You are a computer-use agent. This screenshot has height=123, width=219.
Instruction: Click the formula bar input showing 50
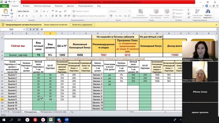coord(128,29)
